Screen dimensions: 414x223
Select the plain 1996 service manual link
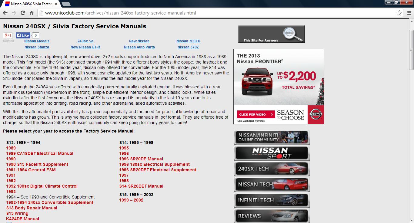coord(124,153)
